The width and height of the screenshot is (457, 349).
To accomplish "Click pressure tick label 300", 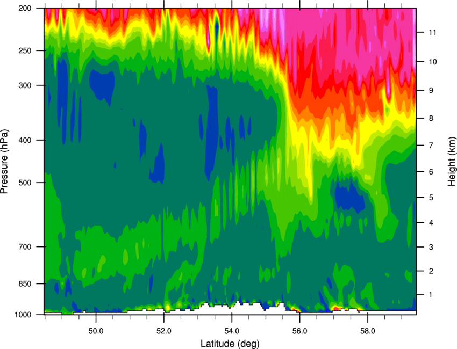I will 25,85.
